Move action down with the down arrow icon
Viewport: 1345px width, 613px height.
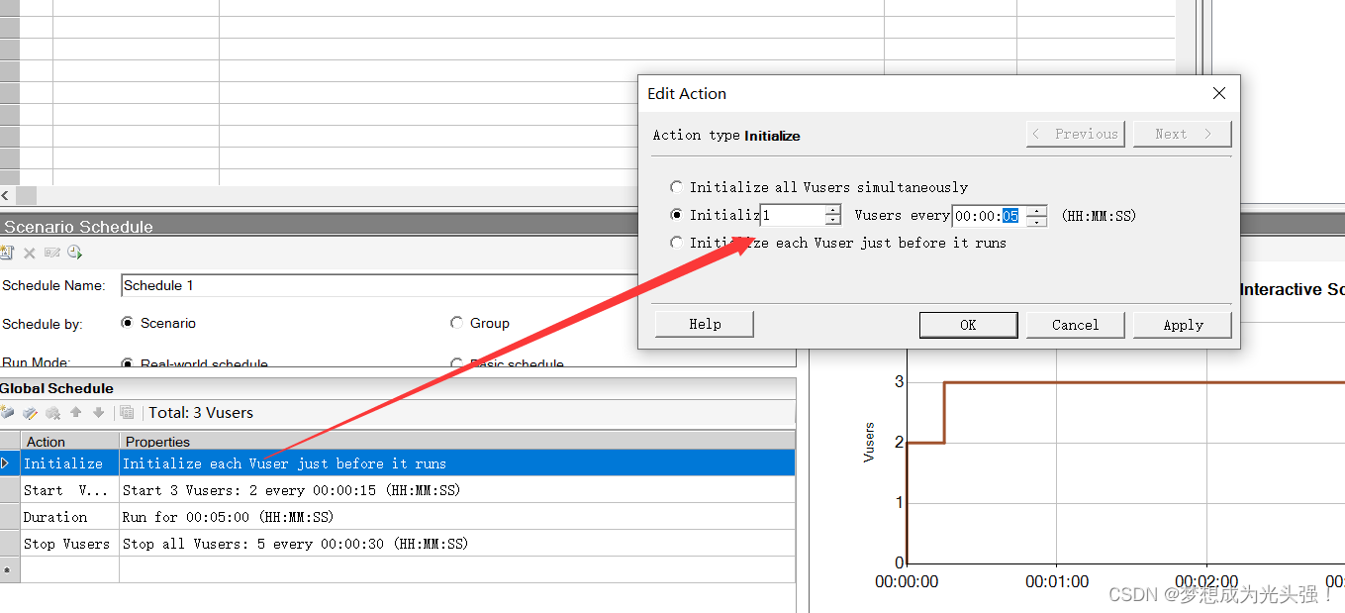click(x=98, y=412)
